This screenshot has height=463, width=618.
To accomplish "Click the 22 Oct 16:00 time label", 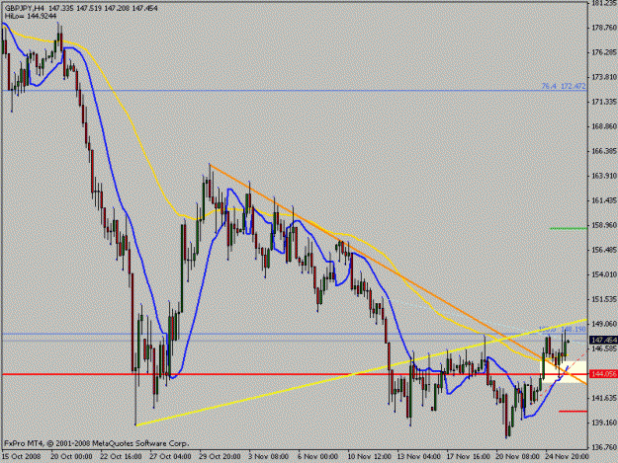I will 121,456.
